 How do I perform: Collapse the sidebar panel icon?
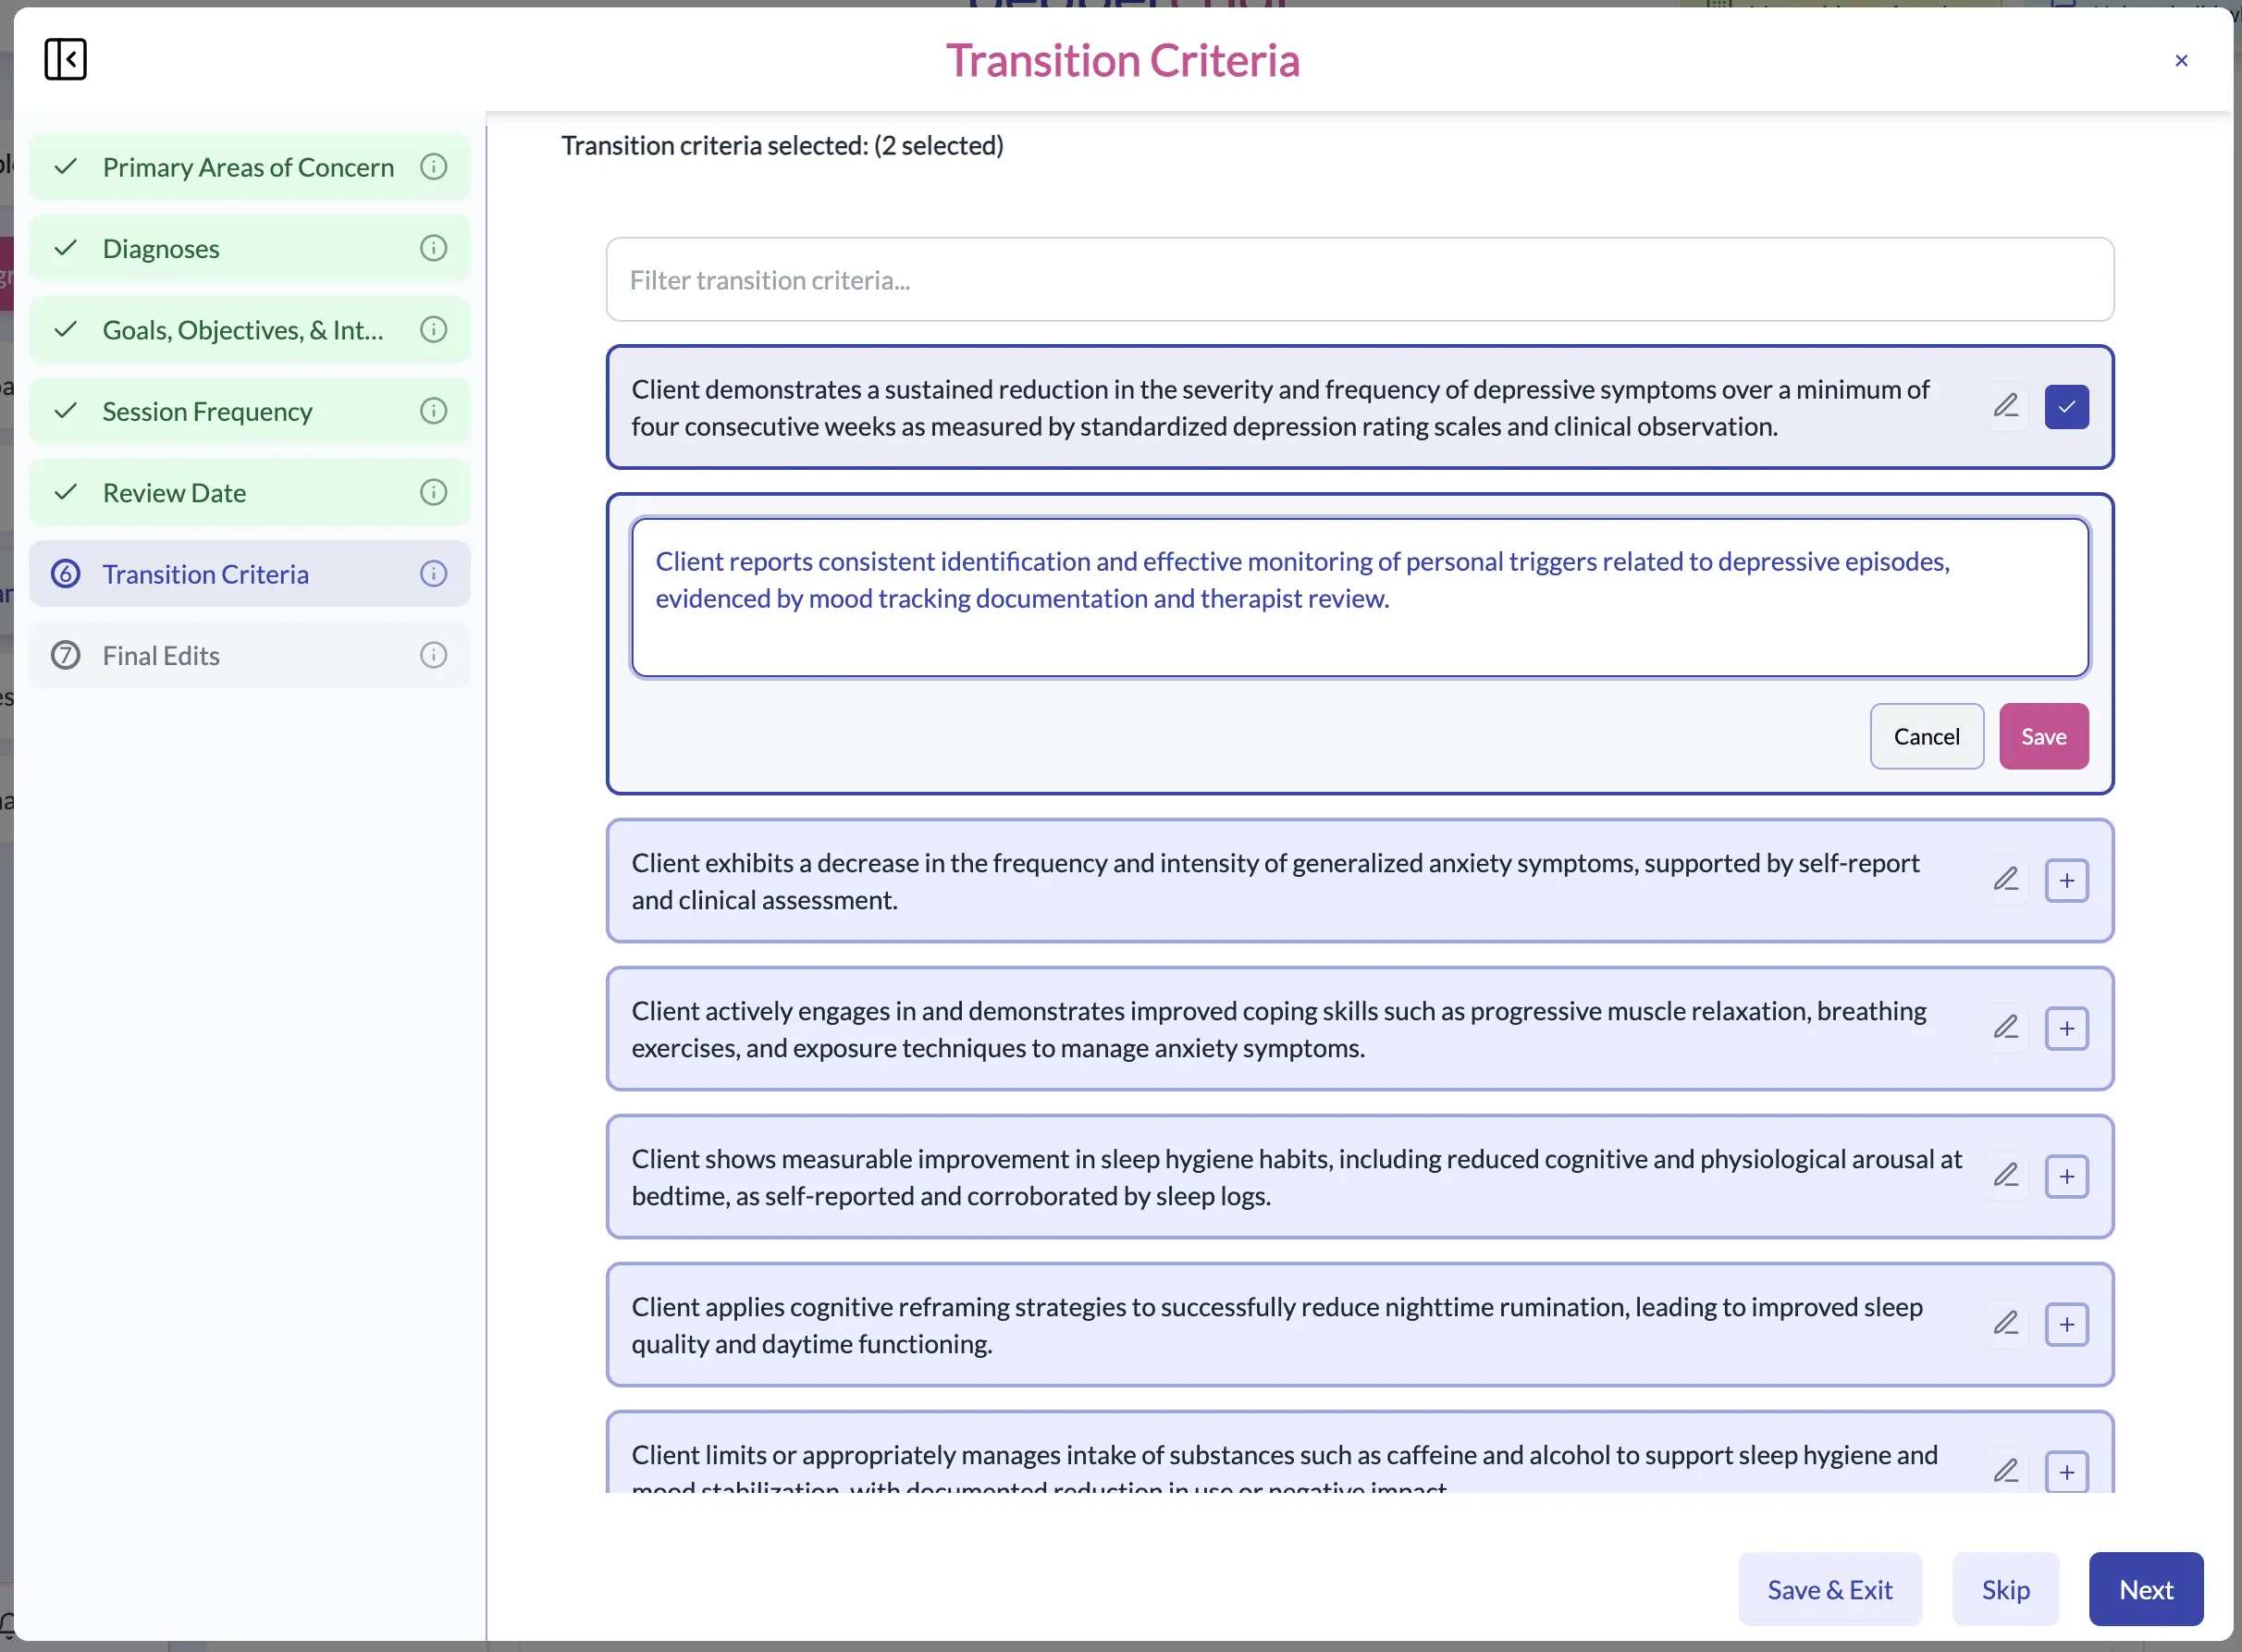[x=65, y=59]
